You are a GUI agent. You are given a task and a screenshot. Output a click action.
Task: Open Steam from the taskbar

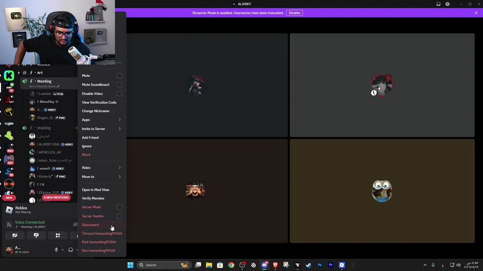308,265
